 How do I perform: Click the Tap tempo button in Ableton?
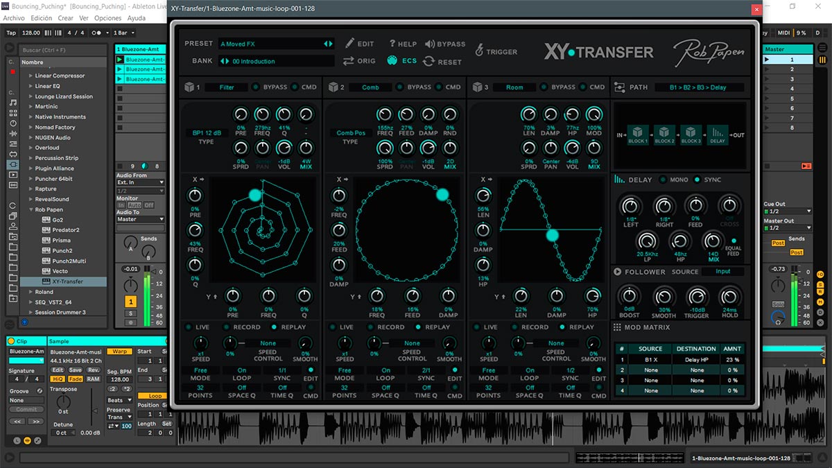[x=11, y=33]
